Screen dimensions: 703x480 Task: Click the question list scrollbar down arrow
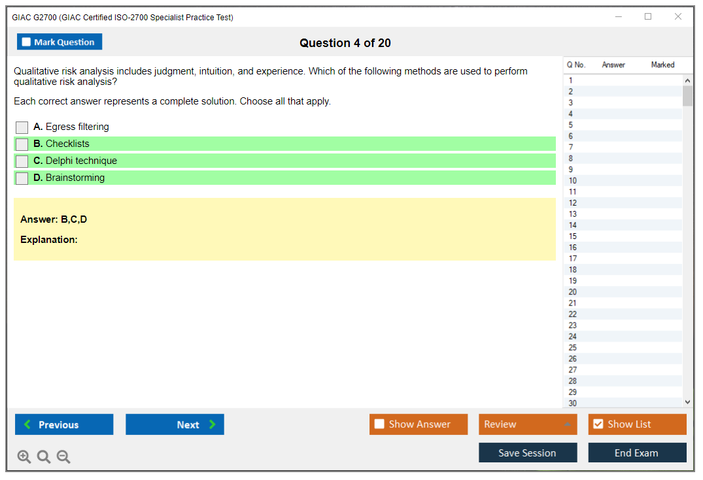687,402
